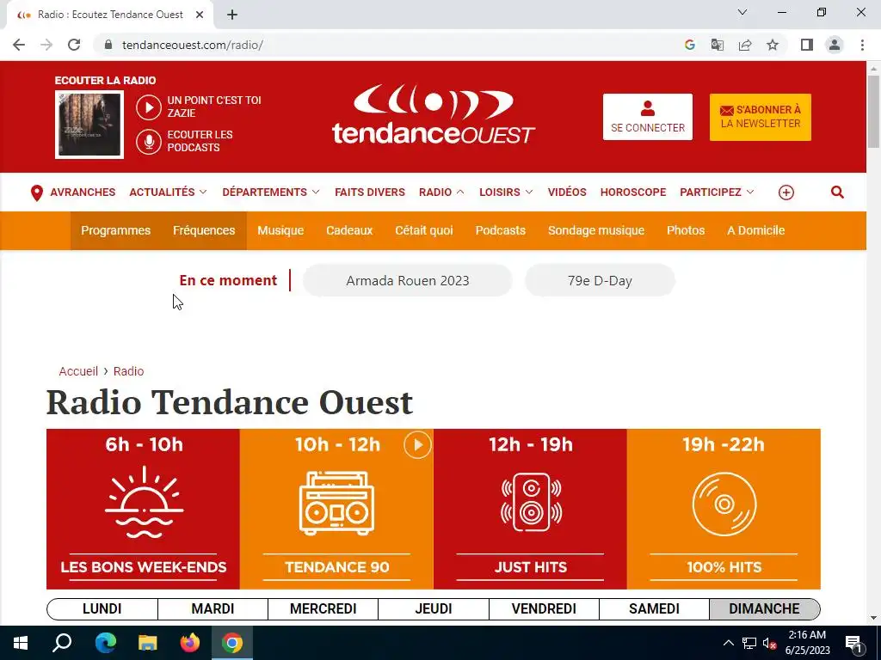Open the Sondage musique submenu item

(x=596, y=230)
